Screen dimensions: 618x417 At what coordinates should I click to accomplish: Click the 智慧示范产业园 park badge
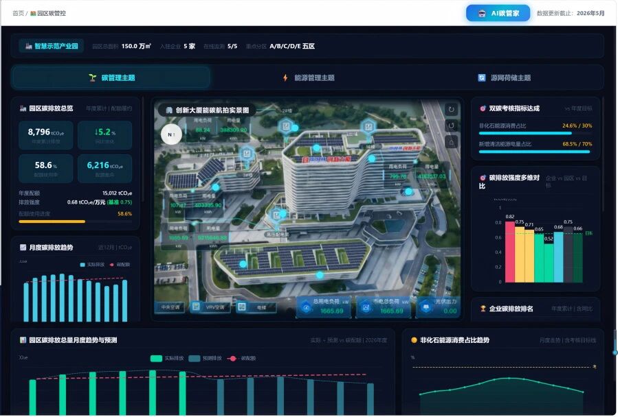pos(52,46)
